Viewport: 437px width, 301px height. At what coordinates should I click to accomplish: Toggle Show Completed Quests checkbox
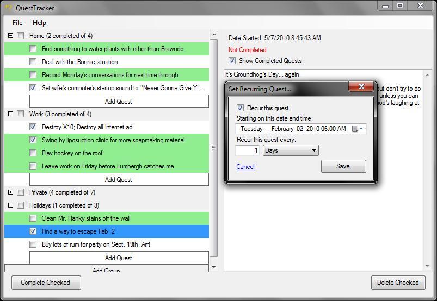[x=232, y=61]
